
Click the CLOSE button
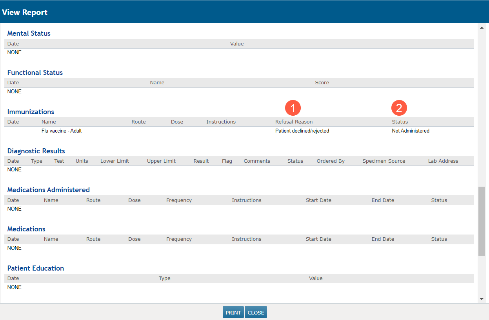(x=256, y=313)
